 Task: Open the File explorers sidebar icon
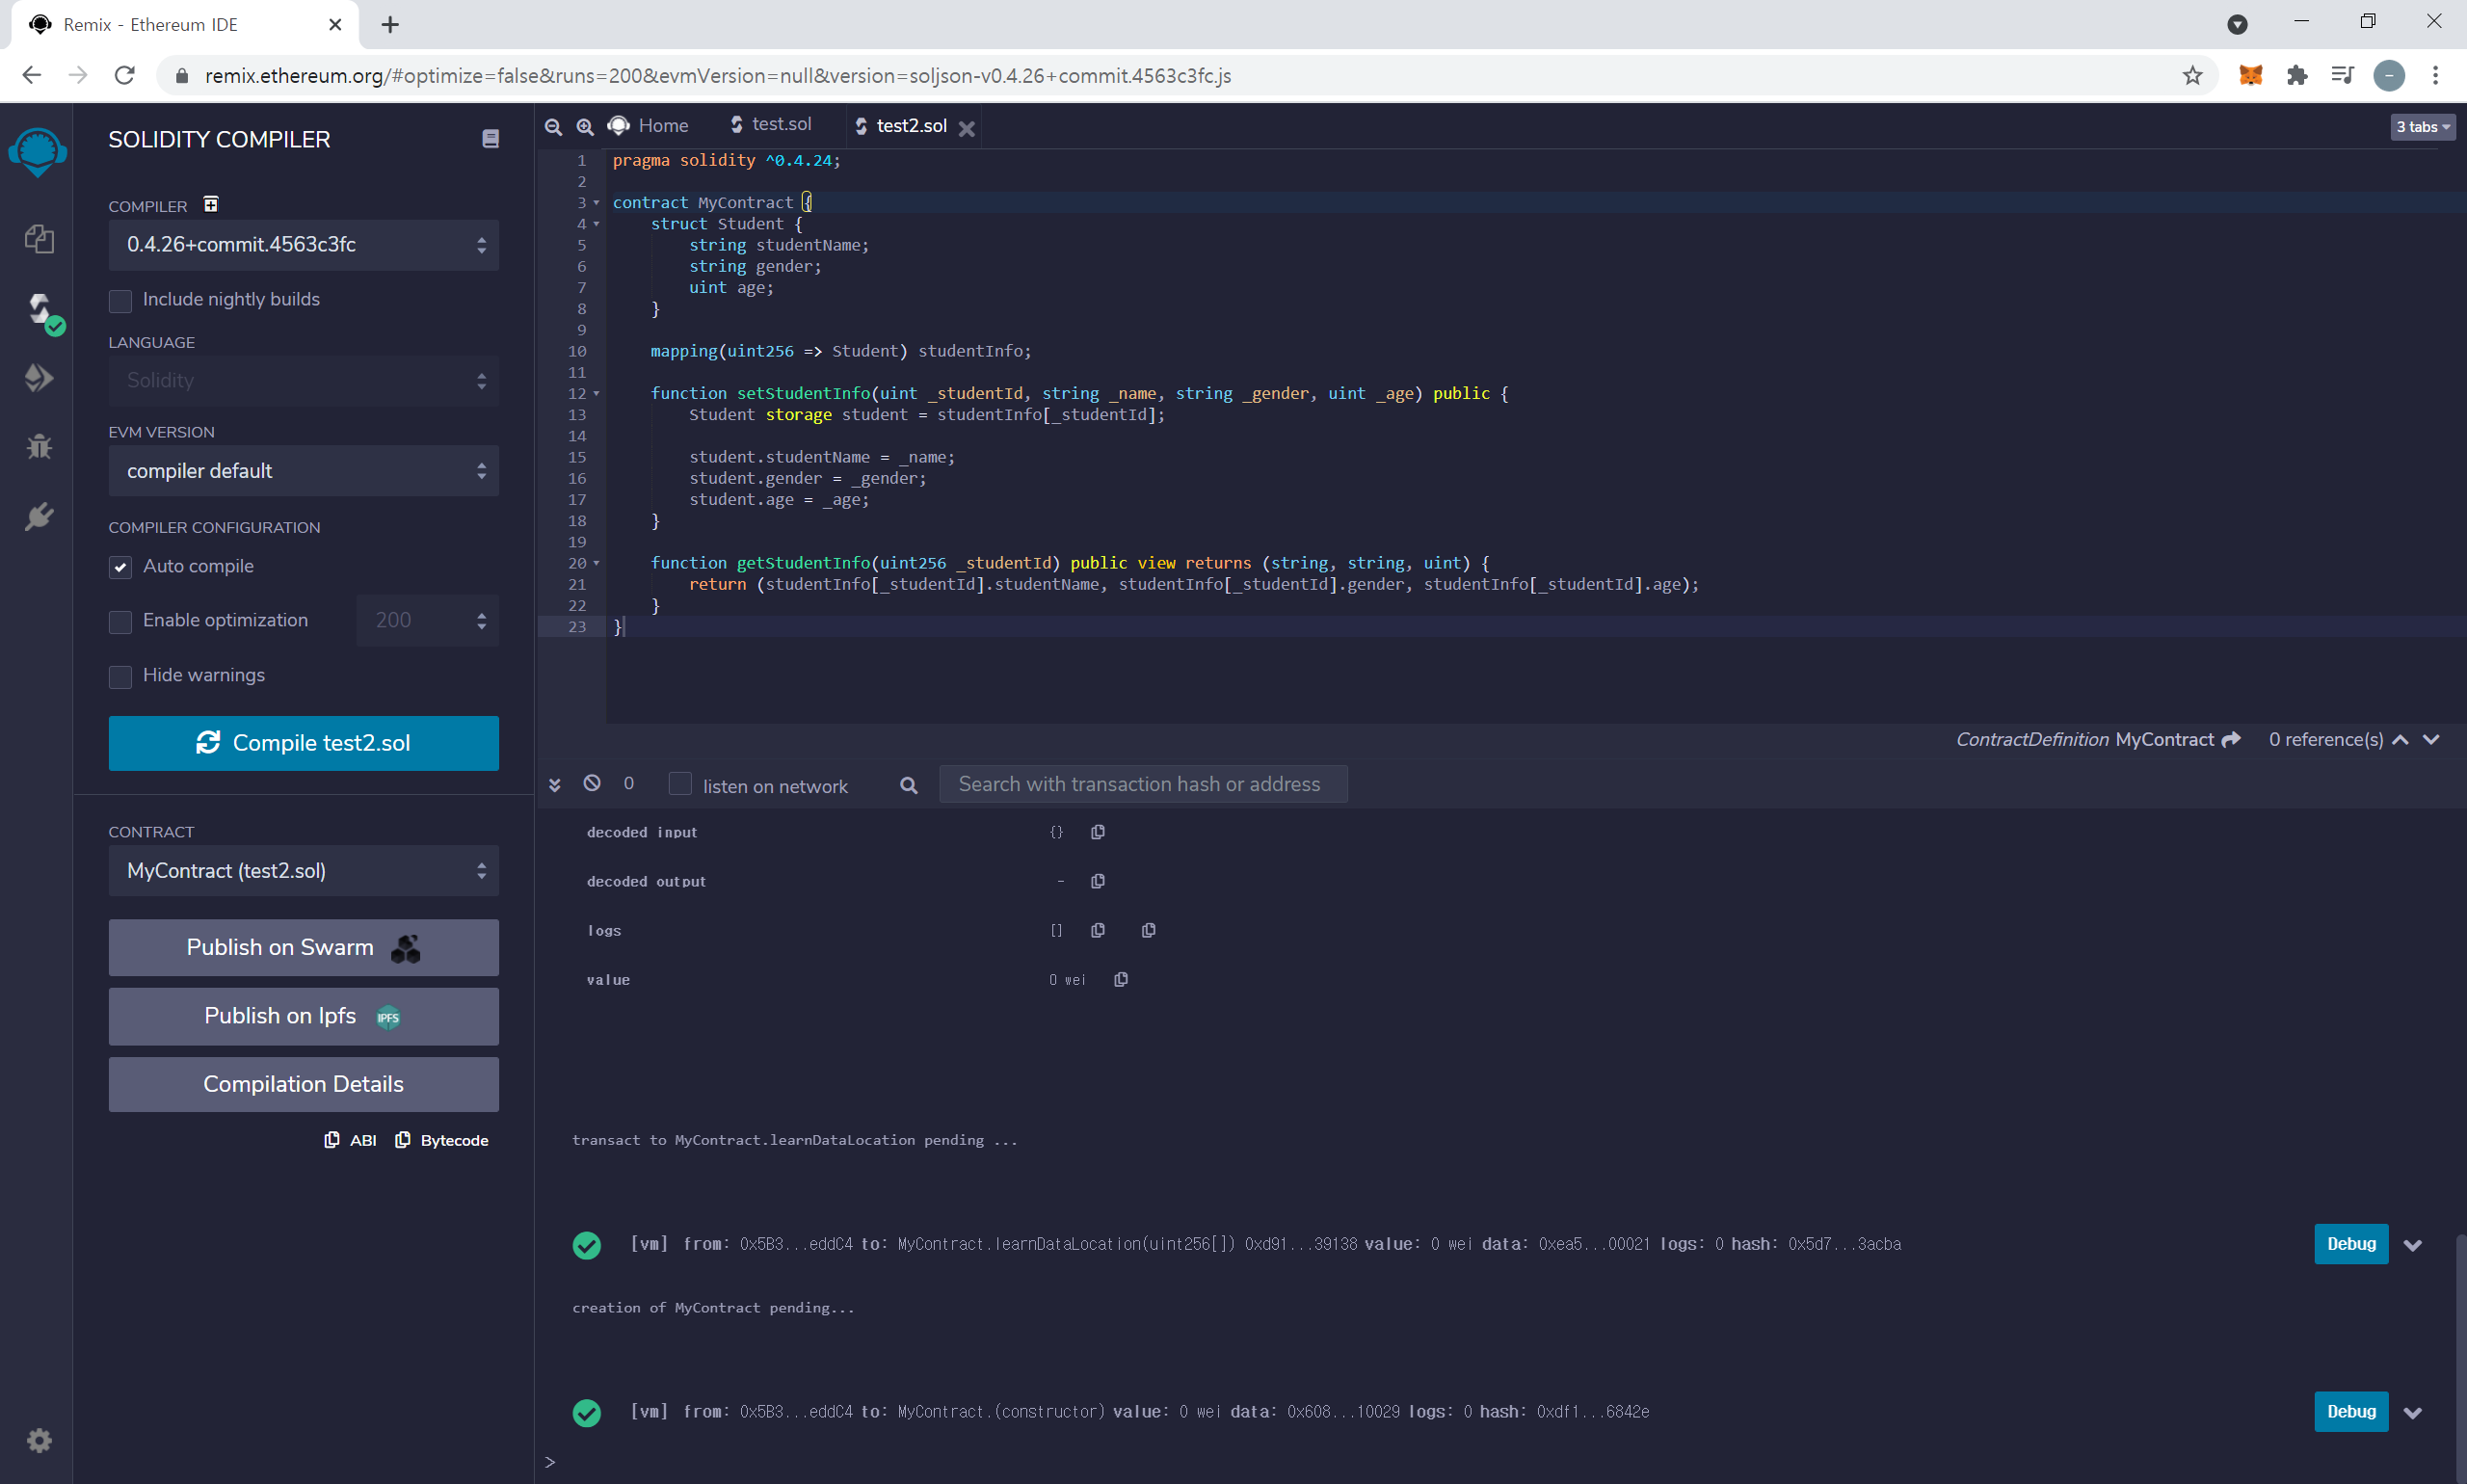(x=39, y=239)
